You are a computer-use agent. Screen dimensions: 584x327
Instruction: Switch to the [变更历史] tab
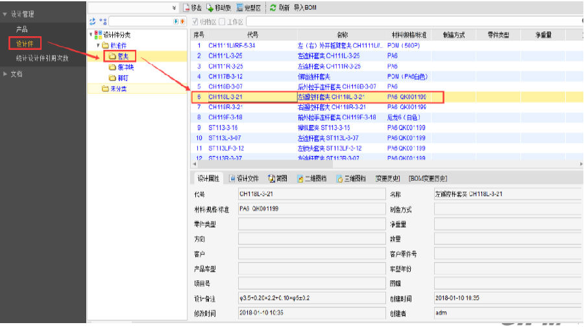click(x=387, y=179)
